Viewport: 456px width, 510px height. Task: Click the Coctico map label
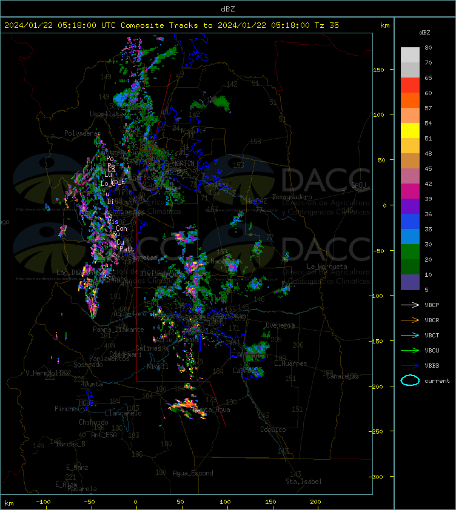coord(273,429)
